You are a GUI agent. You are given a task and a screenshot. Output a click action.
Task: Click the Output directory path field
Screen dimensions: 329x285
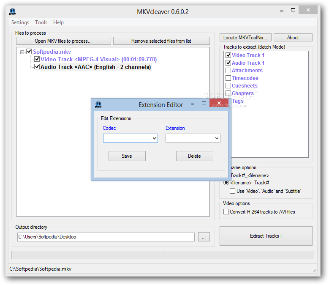tap(106, 237)
